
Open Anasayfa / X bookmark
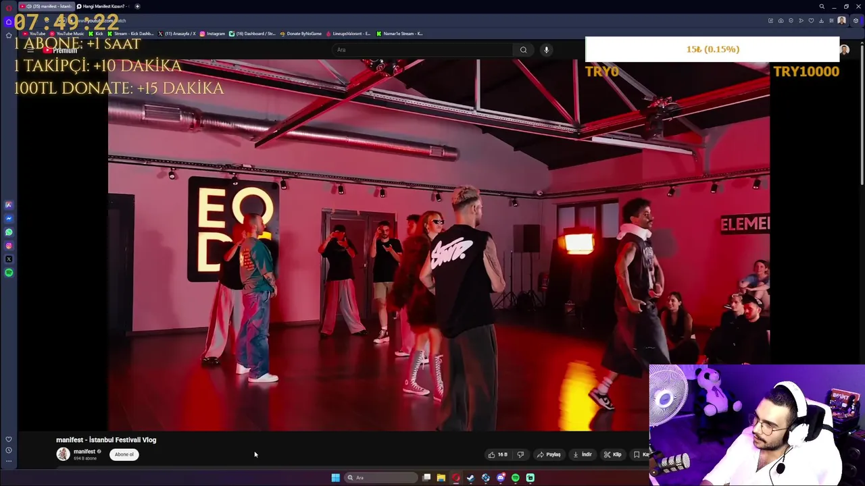pos(177,34)
